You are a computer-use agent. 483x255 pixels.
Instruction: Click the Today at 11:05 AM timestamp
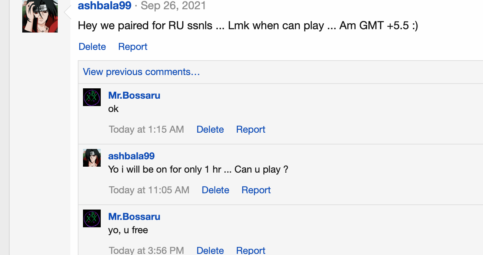149,190
